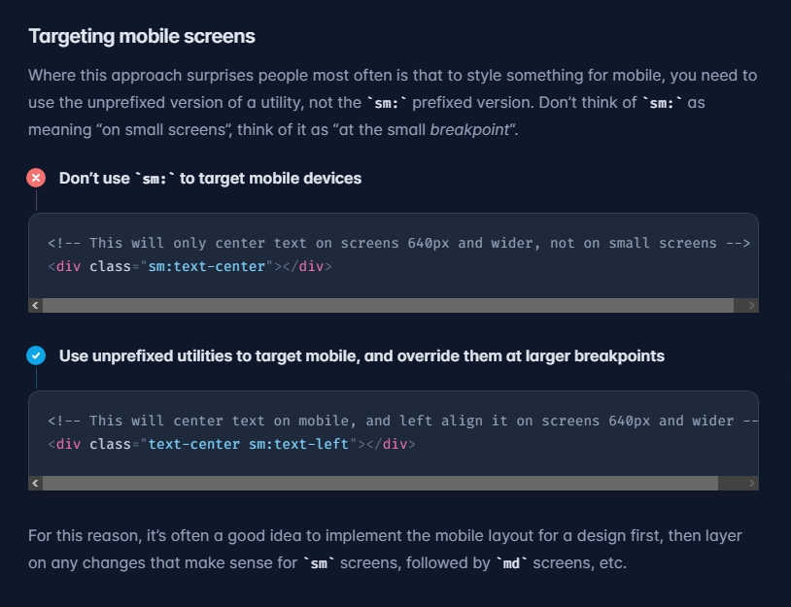The image size is (791, 607).
Task: Click the blue checkmark icon beside "Use unprefixed utilities"
Action: (x=36, y=355)
